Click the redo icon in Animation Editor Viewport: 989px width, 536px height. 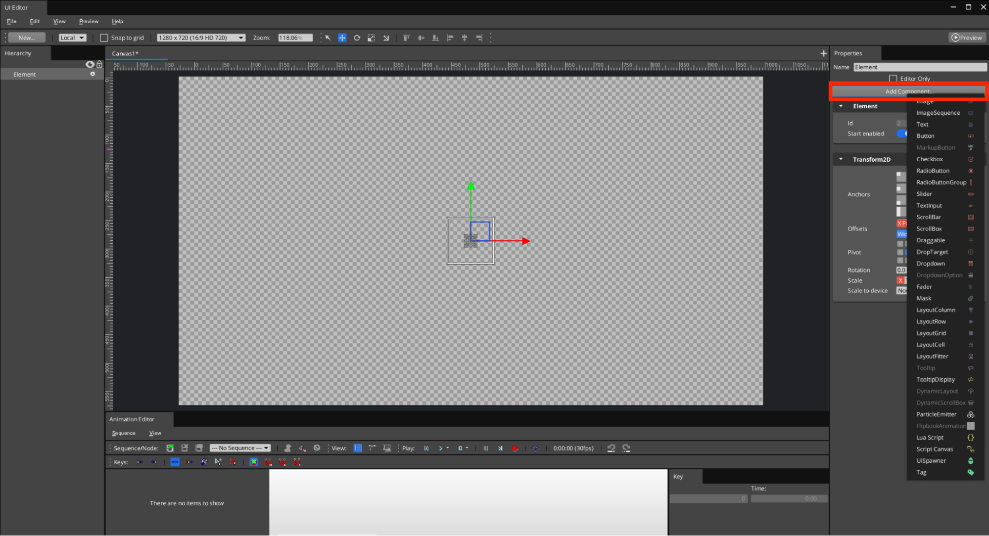(x=626, y=448)
